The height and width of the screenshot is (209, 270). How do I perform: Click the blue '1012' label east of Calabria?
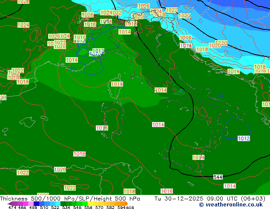click(244, 138)
